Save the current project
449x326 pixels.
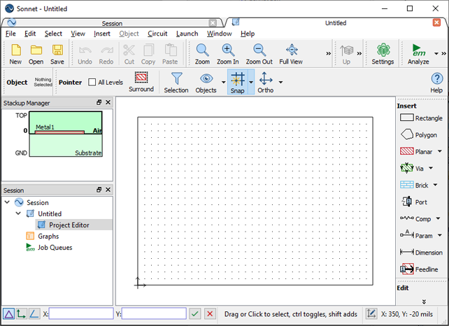coord(57,54)
